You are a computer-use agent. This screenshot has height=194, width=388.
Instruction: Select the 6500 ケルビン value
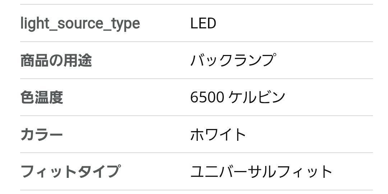tap(237, 97)
